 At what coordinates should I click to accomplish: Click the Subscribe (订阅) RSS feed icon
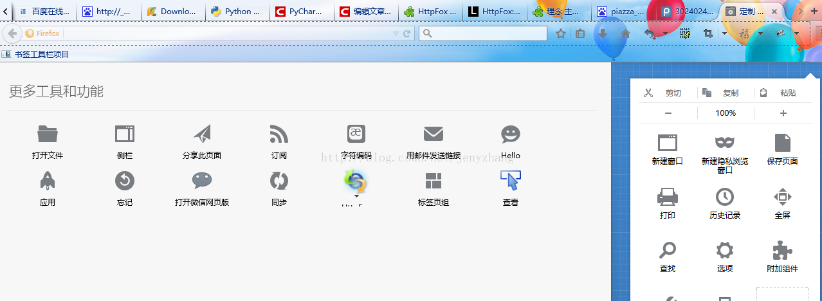click(x=279, y=134)
